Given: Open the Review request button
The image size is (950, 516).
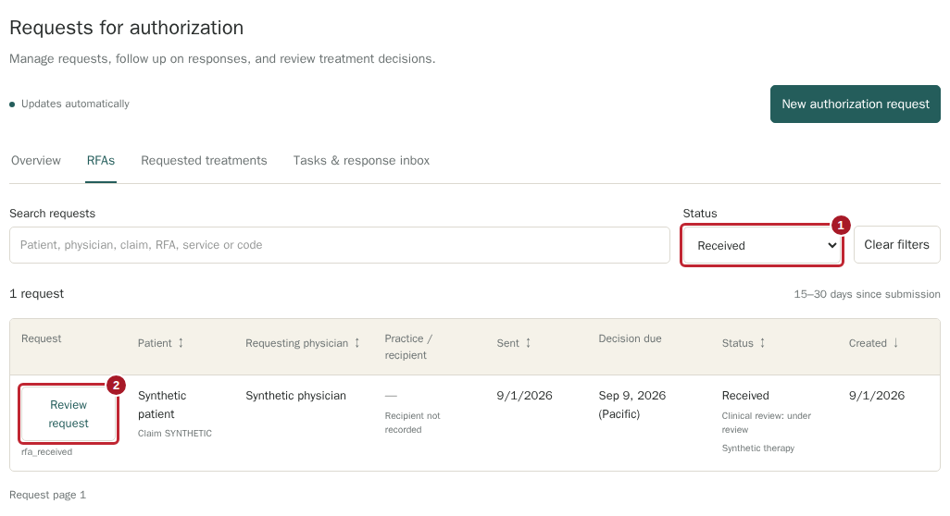Looking at the screenshot, I should (69, 413).
